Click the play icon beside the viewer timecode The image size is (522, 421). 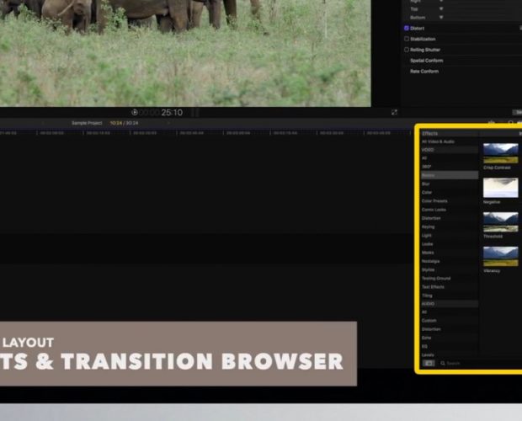click(135, 112)
